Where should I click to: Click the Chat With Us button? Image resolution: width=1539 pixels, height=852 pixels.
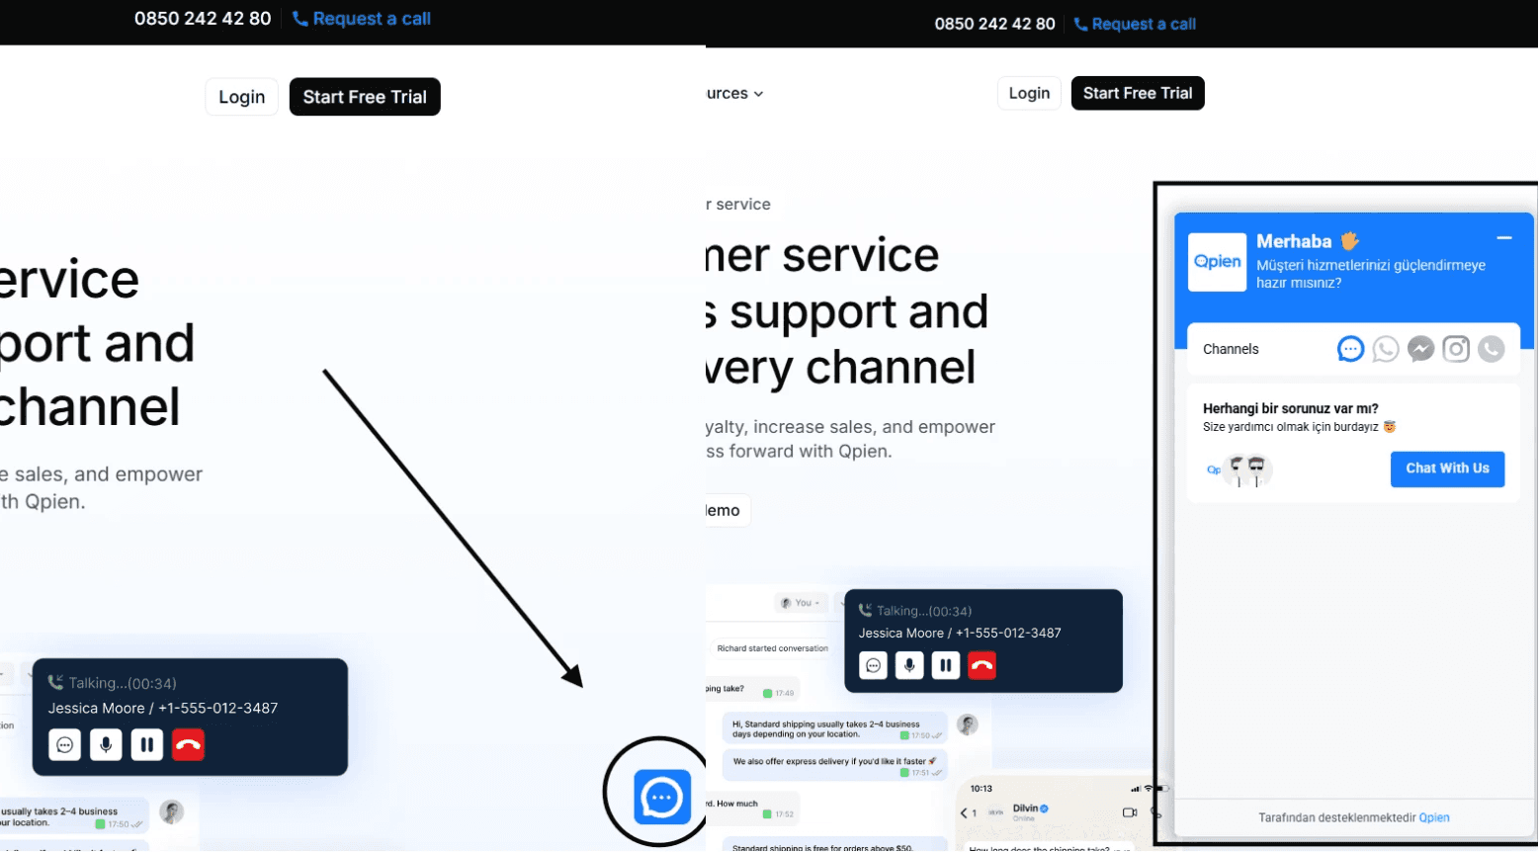[1447, 469]
